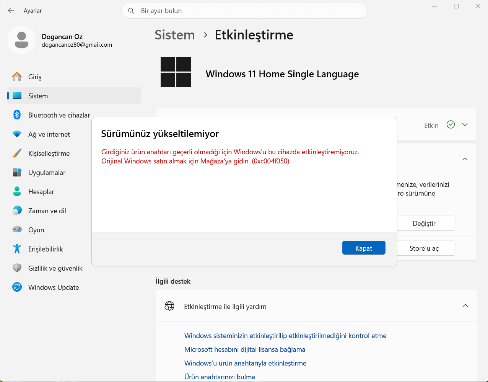Click the Oyun gamepad icon
The height and width of the screenshot is (382, 488).
click(17, 230)
